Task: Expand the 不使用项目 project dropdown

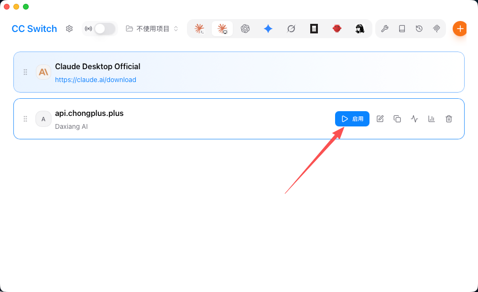Action: (152, 29)
